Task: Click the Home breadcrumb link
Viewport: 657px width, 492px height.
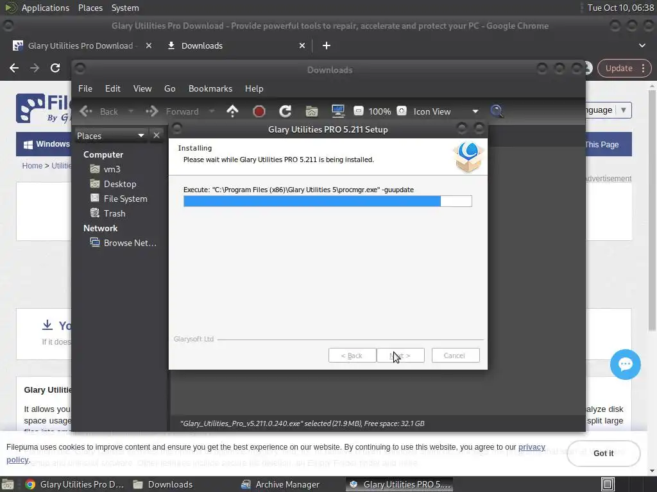Action: coord(32,166)
